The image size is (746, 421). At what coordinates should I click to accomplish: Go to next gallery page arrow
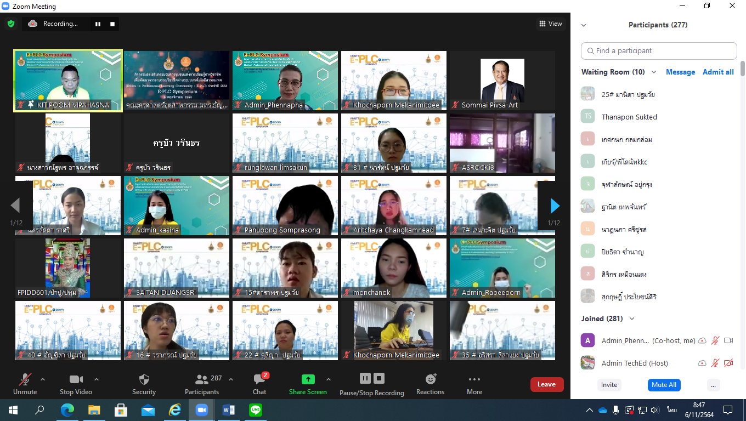coord(555,206)
